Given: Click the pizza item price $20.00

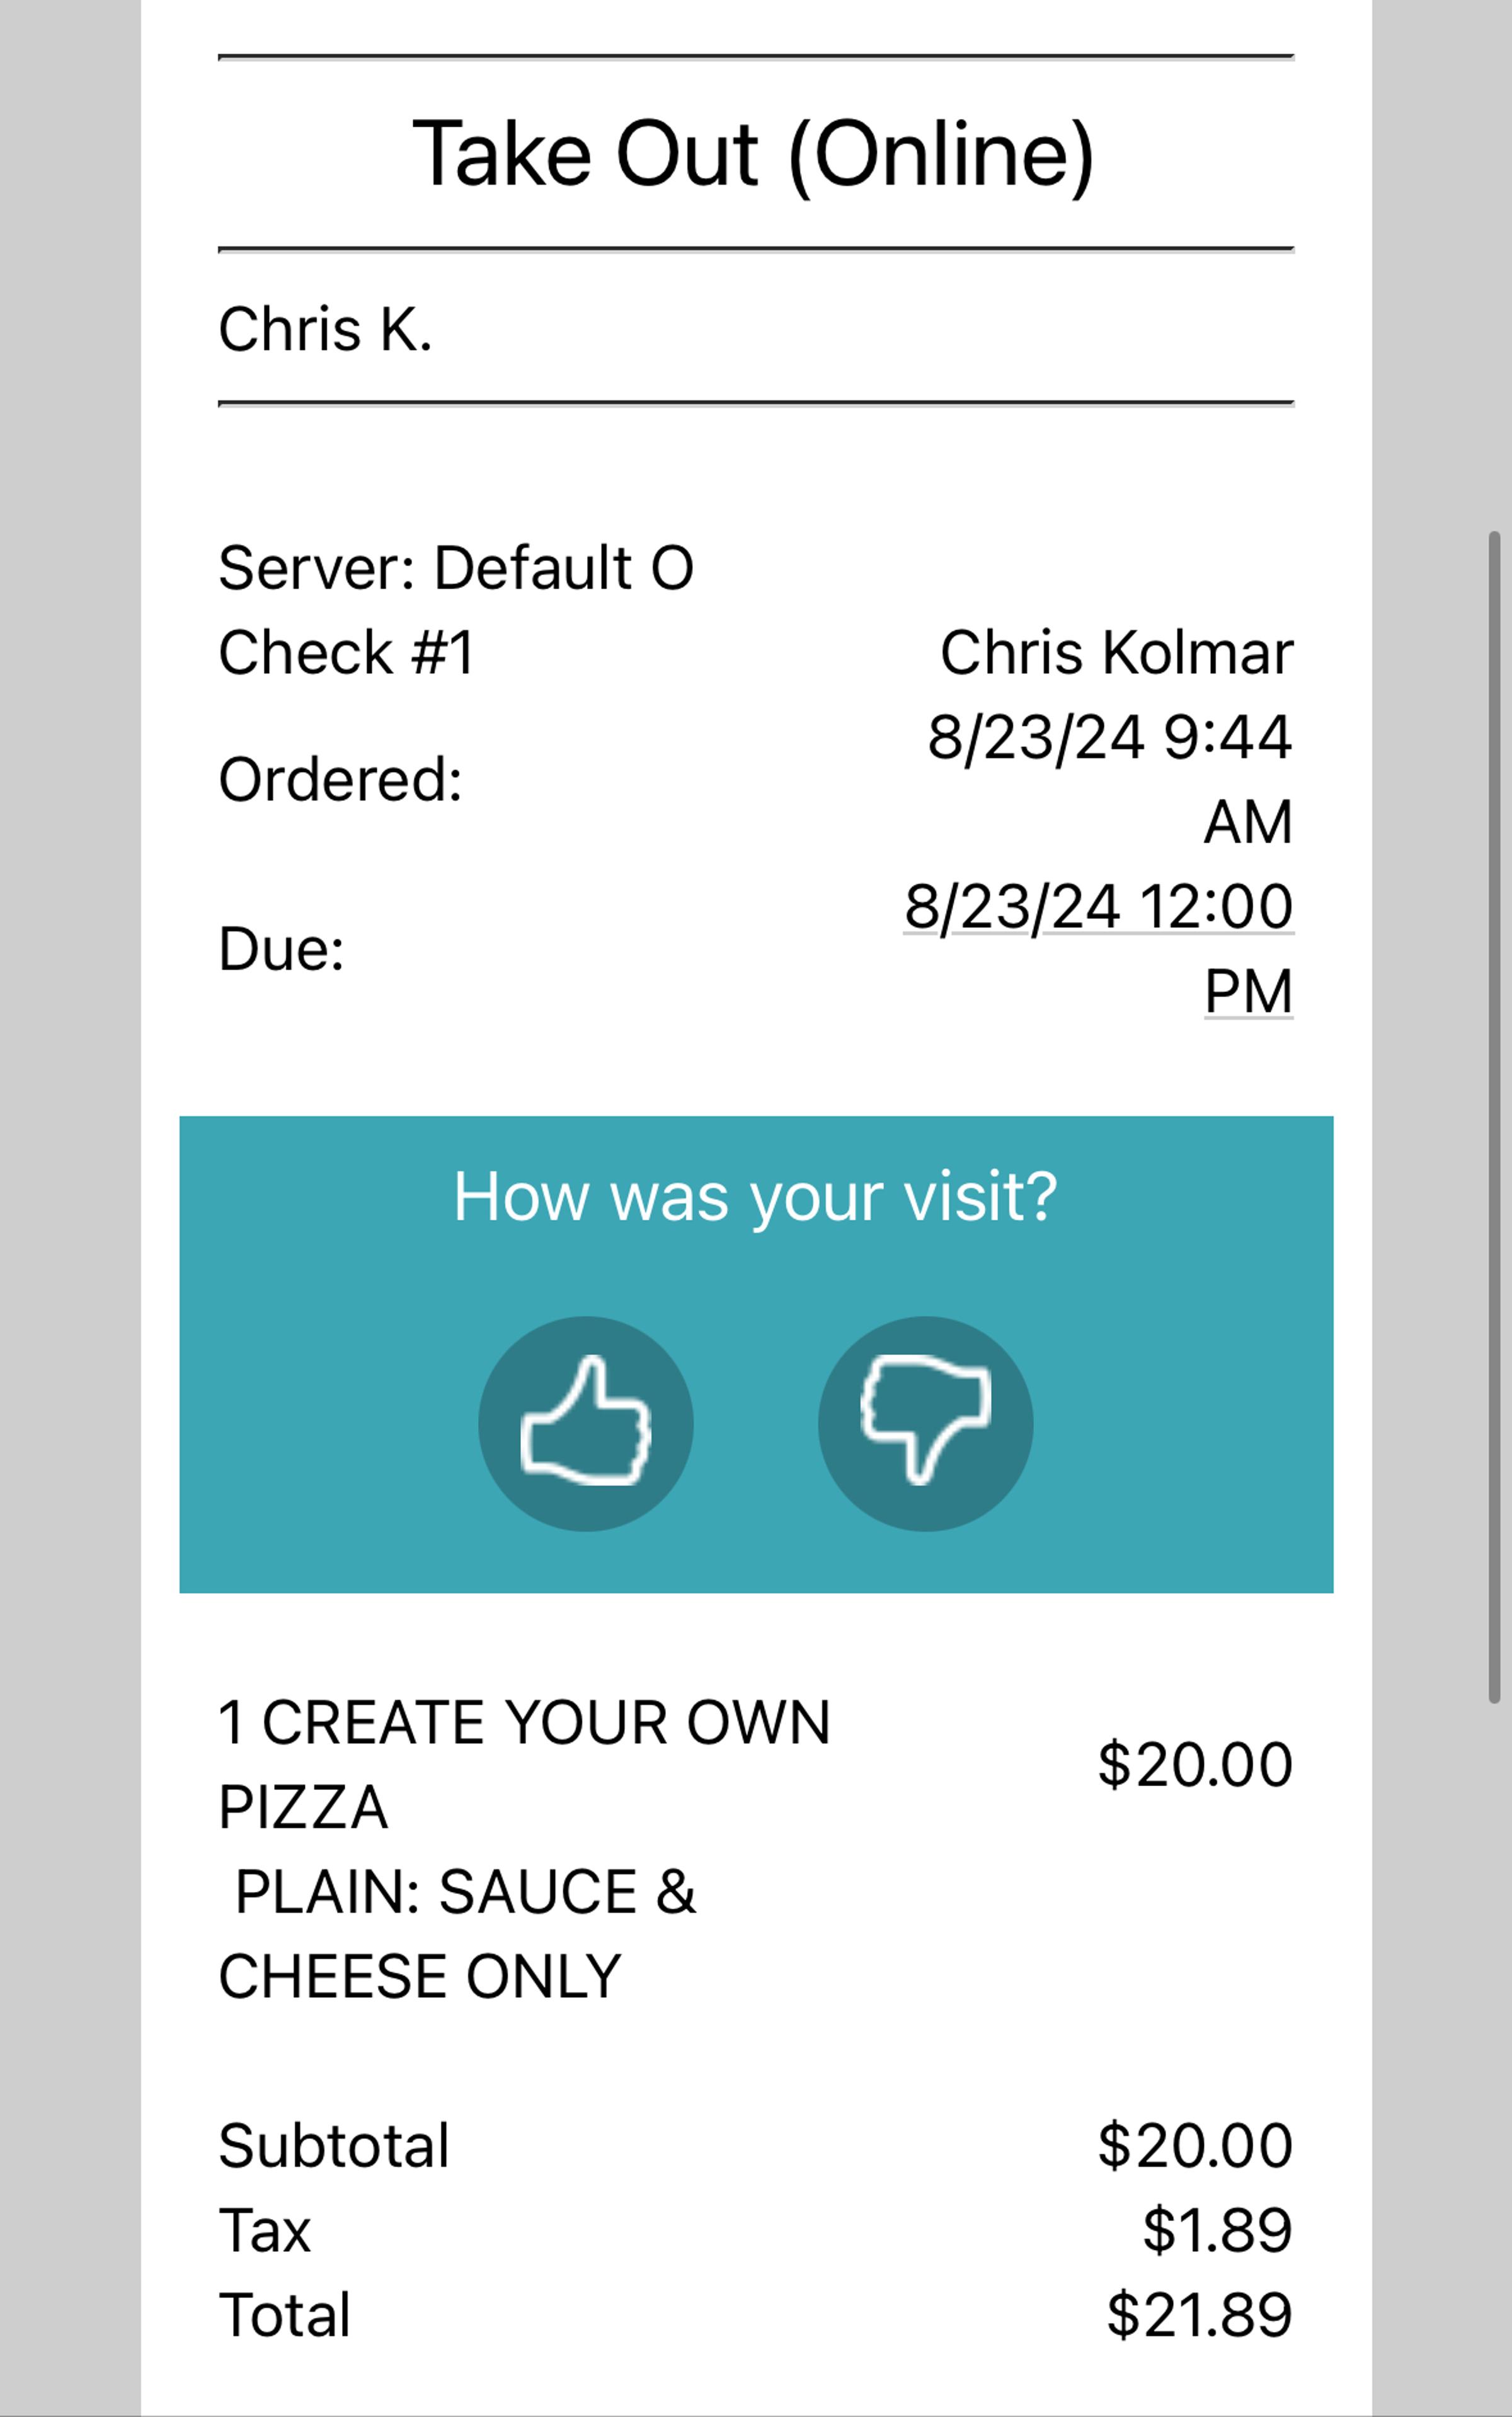Looking at the screenshot, I should pyautogui.click(x=1195, y=1763).
